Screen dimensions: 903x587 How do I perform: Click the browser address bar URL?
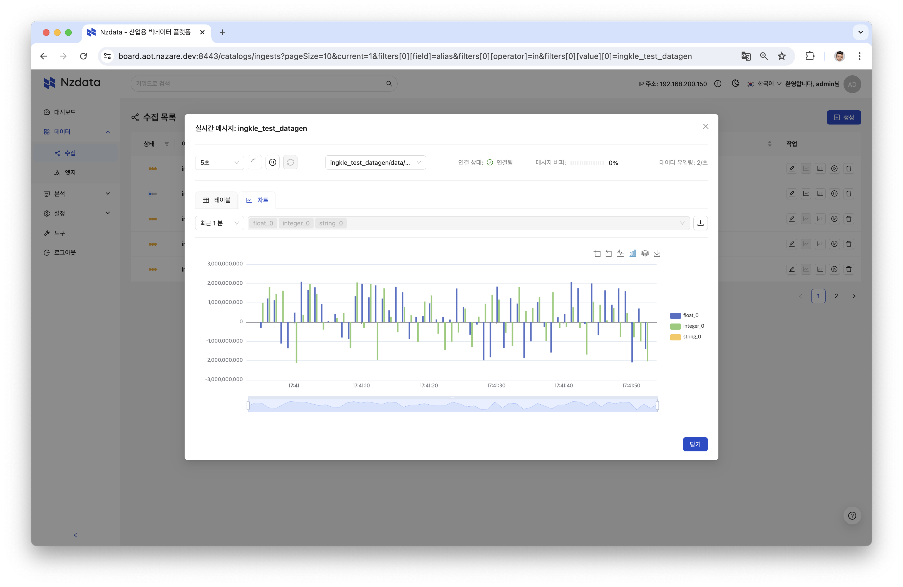tap(405, 56)
